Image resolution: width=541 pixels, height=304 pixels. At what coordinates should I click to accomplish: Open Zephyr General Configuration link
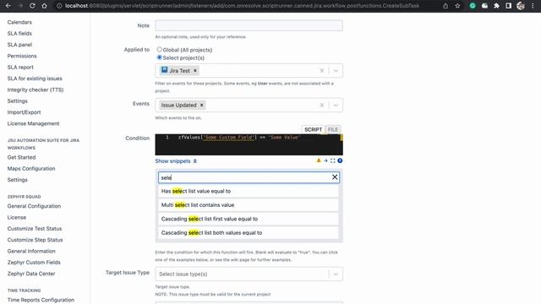click(34, 206)
